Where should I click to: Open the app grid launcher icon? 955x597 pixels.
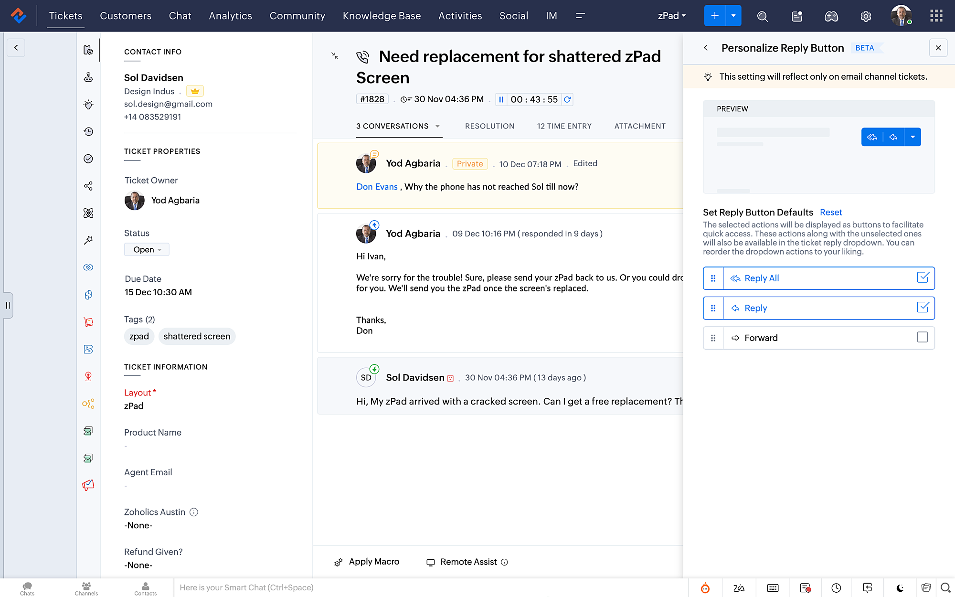(x=936, y=16)
